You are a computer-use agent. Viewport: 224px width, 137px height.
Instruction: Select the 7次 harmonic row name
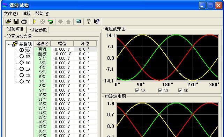(x=43, y=81)
